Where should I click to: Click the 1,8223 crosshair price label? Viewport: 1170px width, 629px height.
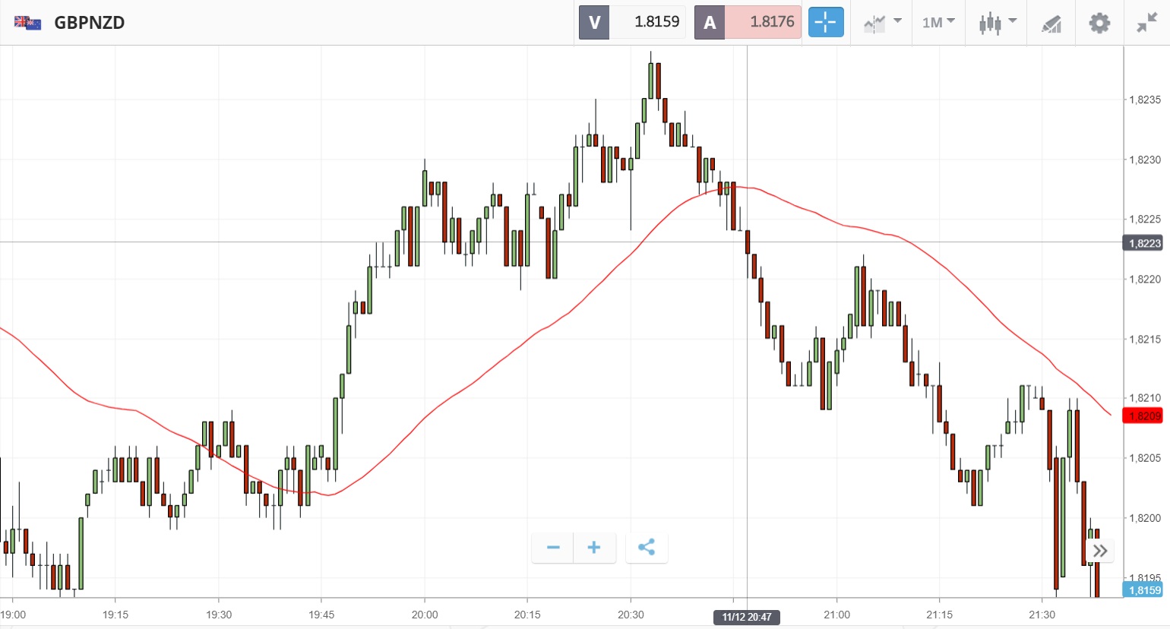(x=1145, y=243)
